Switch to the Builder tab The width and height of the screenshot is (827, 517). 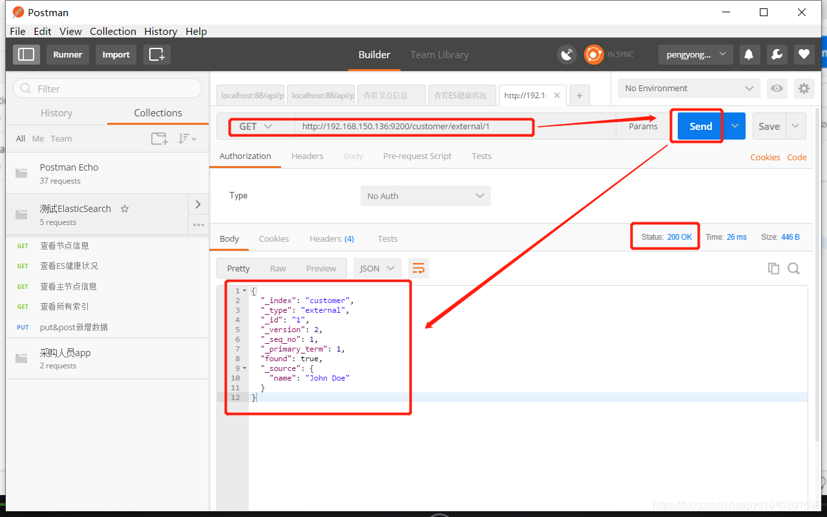click(x=375, y=55)
